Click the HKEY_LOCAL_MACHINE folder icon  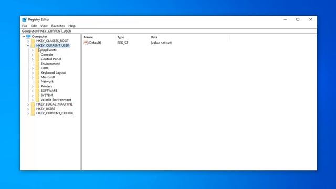coord(33,104)
